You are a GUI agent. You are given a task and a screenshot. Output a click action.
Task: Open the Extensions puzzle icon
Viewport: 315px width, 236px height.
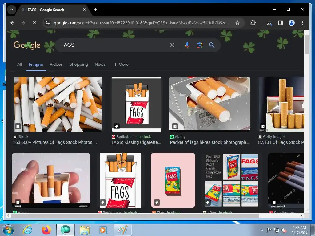coord(253,23)
